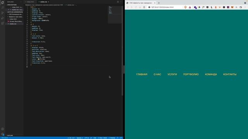Click the Port 5500 Live Server status item

tap(102, 138)
